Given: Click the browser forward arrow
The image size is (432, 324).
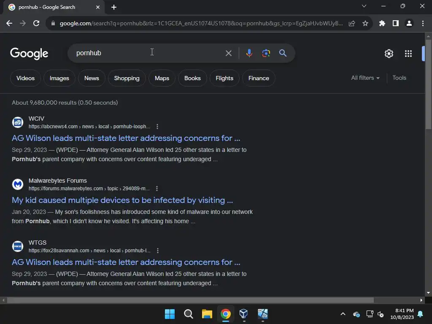Looking at the screenshot, I should pyautogui.click(x=23, y=24).
